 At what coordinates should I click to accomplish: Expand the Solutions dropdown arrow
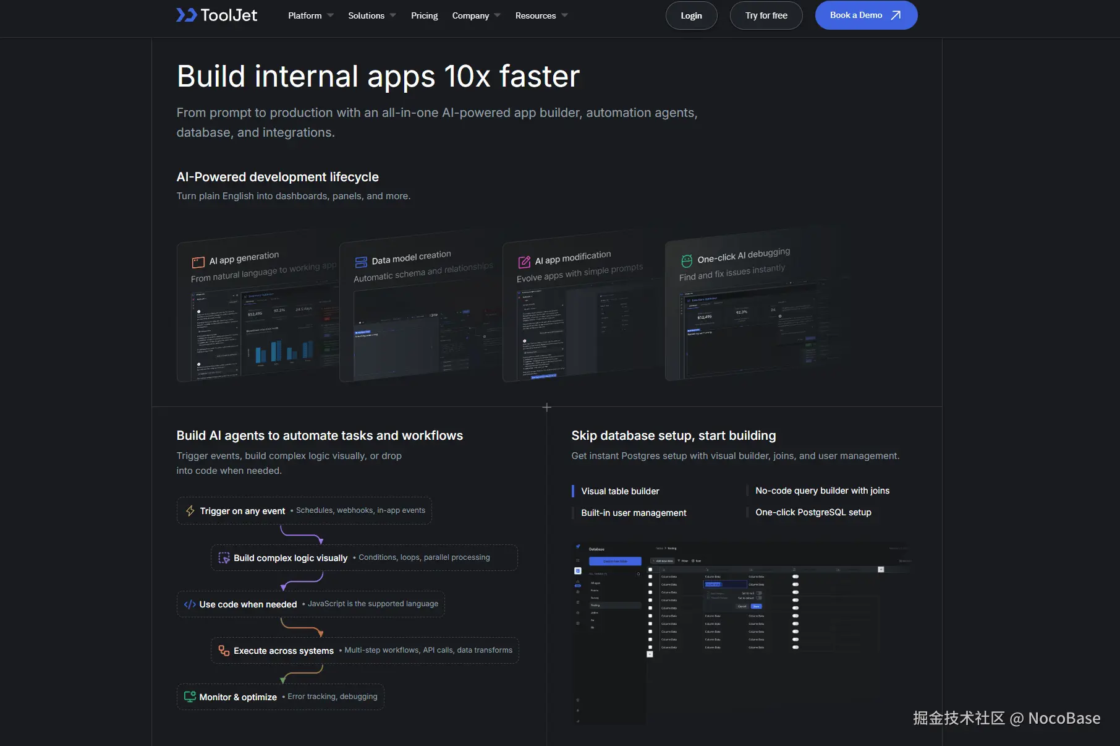coord(393,15)
